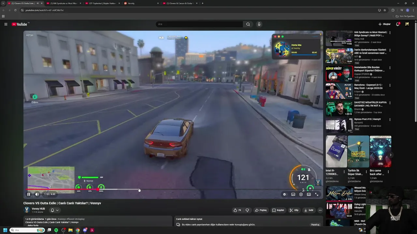The image size is (417, 234).
Task: Switch to the Vennity browser tab
Action: pyautogui.click(x=142, y=3)
